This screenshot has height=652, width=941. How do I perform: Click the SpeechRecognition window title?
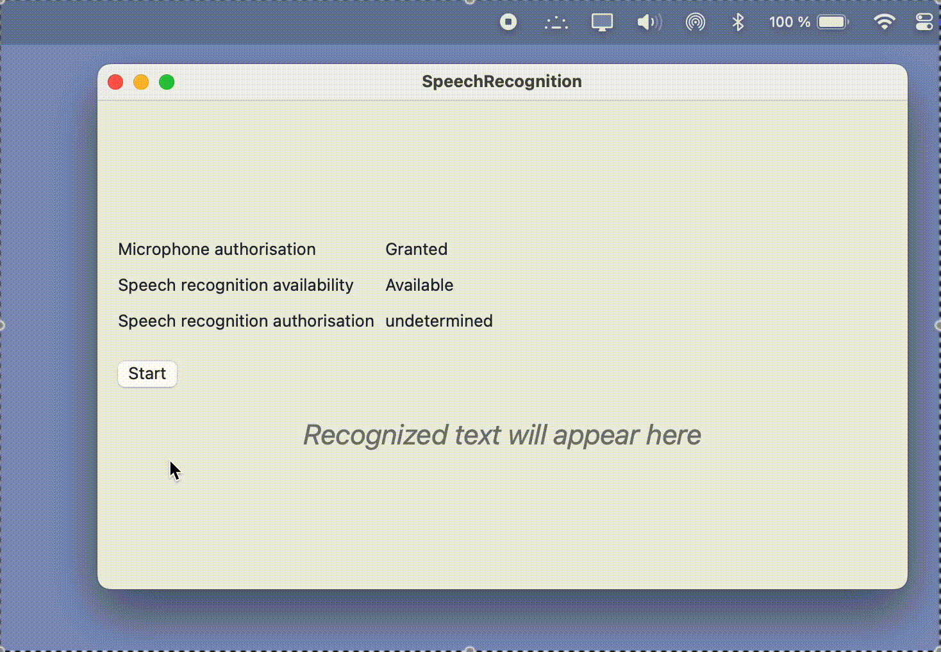tap(502, 81)
